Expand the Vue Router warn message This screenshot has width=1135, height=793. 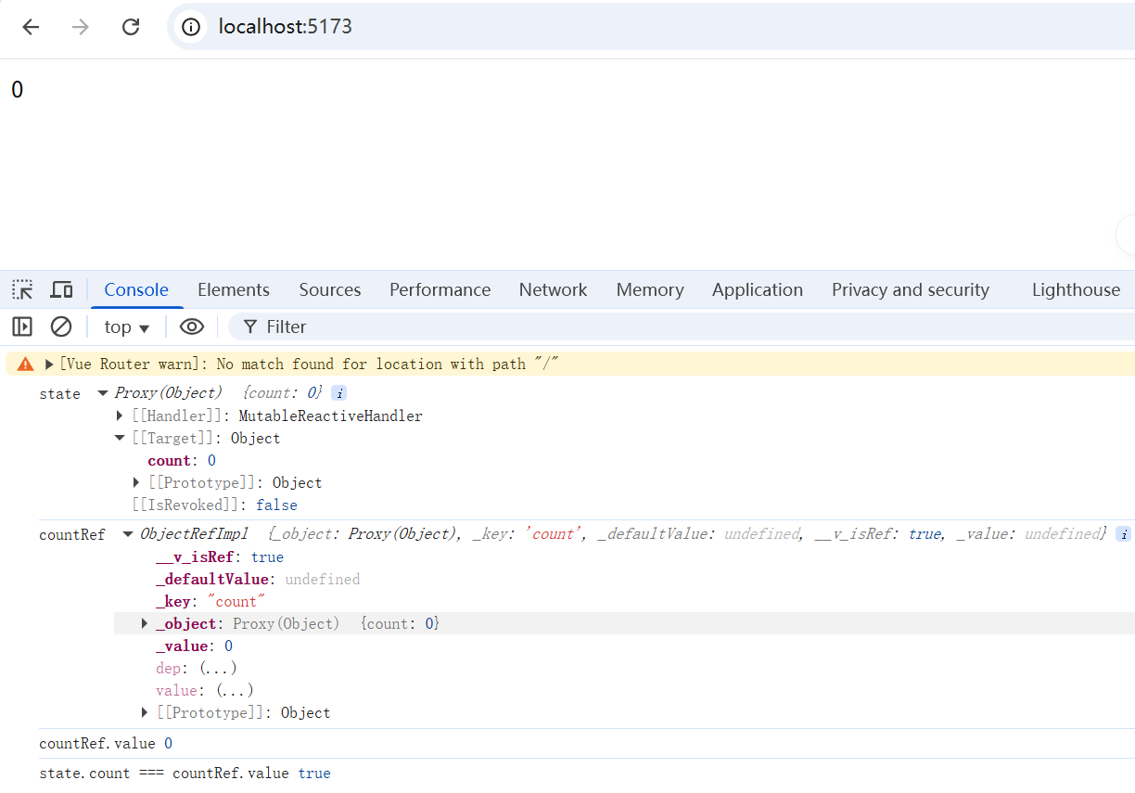(x=49, y=365)
